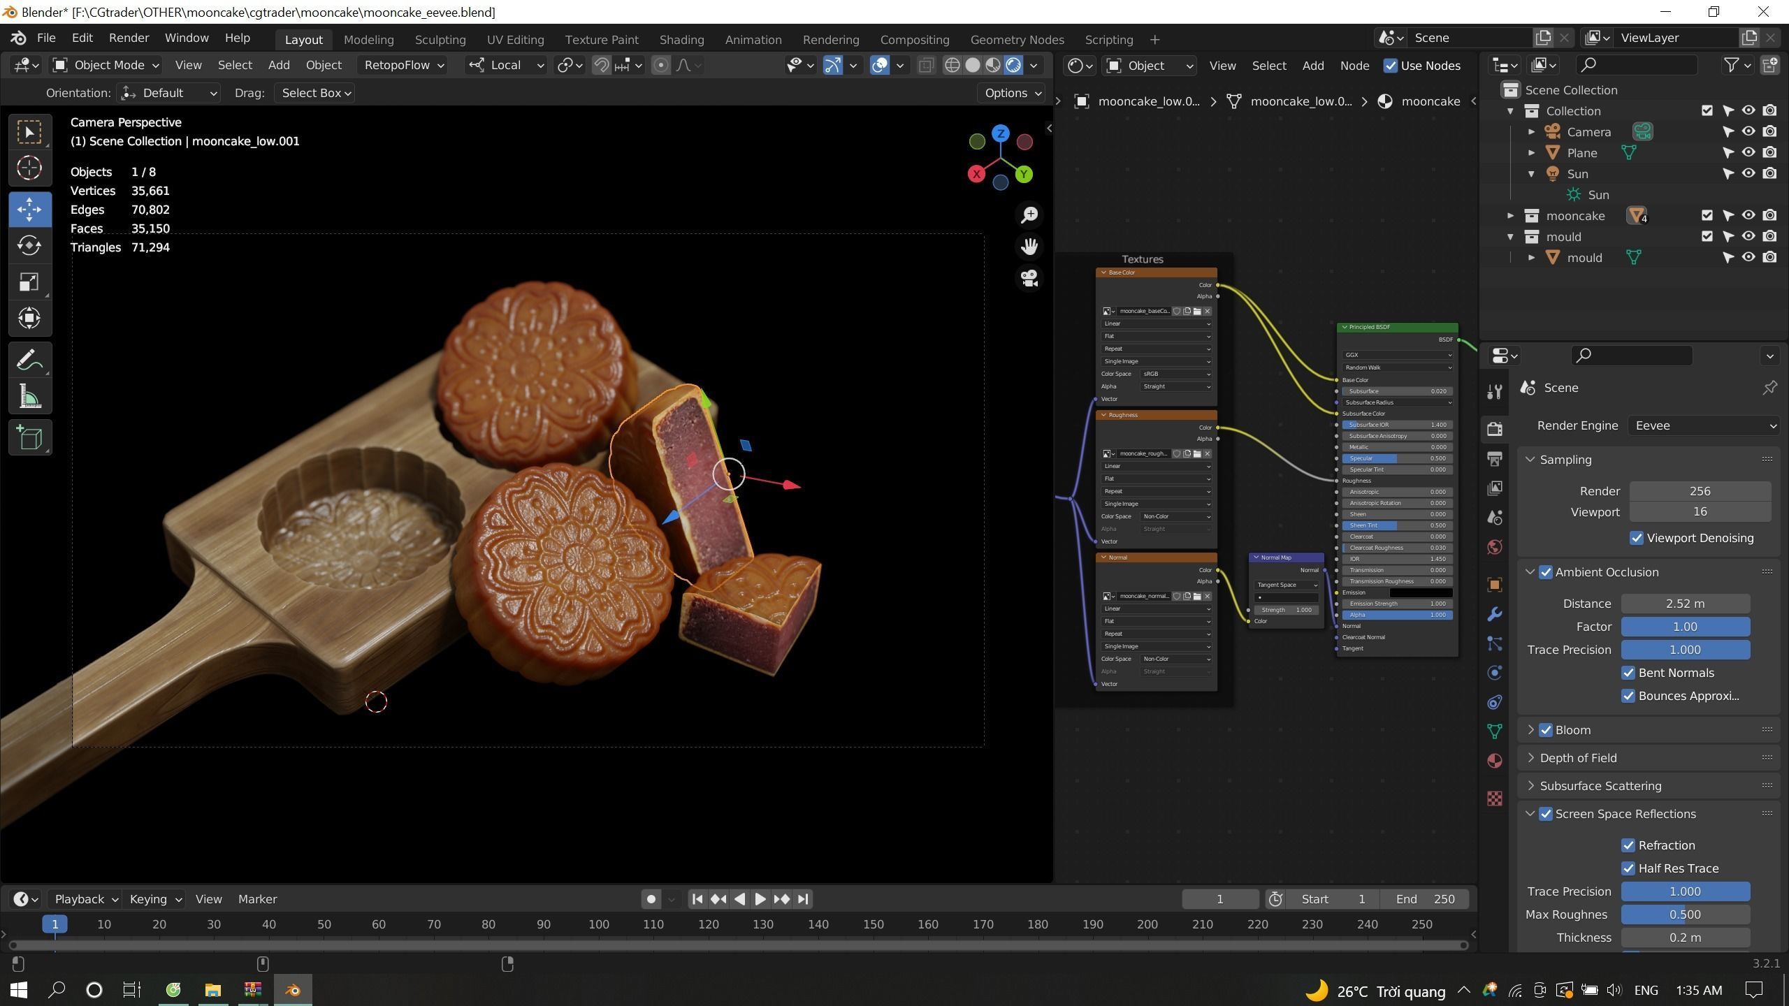The height and width of the screenshot is (1006, 1789).
Task: Open Physics properties tab
Action: coord(1495,673)
